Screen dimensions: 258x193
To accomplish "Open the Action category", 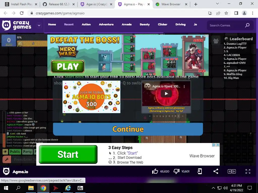I will click(x=86, y=24).
